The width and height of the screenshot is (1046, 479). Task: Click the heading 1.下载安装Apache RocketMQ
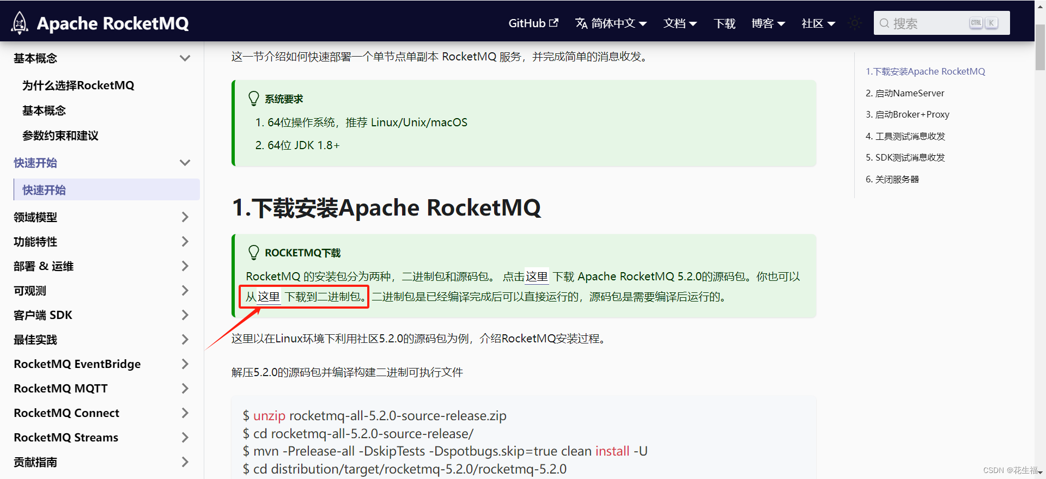click(x=386, y=207)
